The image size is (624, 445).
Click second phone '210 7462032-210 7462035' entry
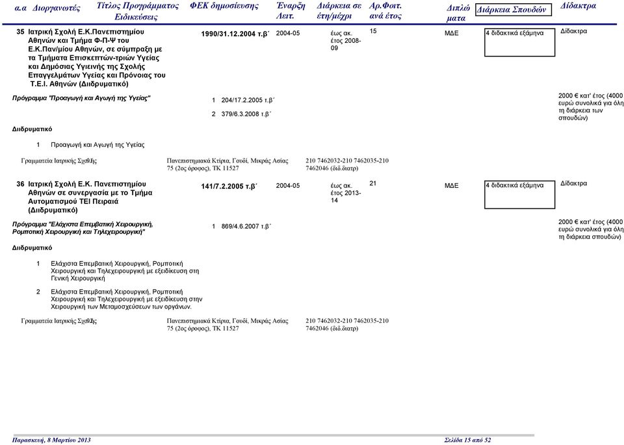point(347,325)
